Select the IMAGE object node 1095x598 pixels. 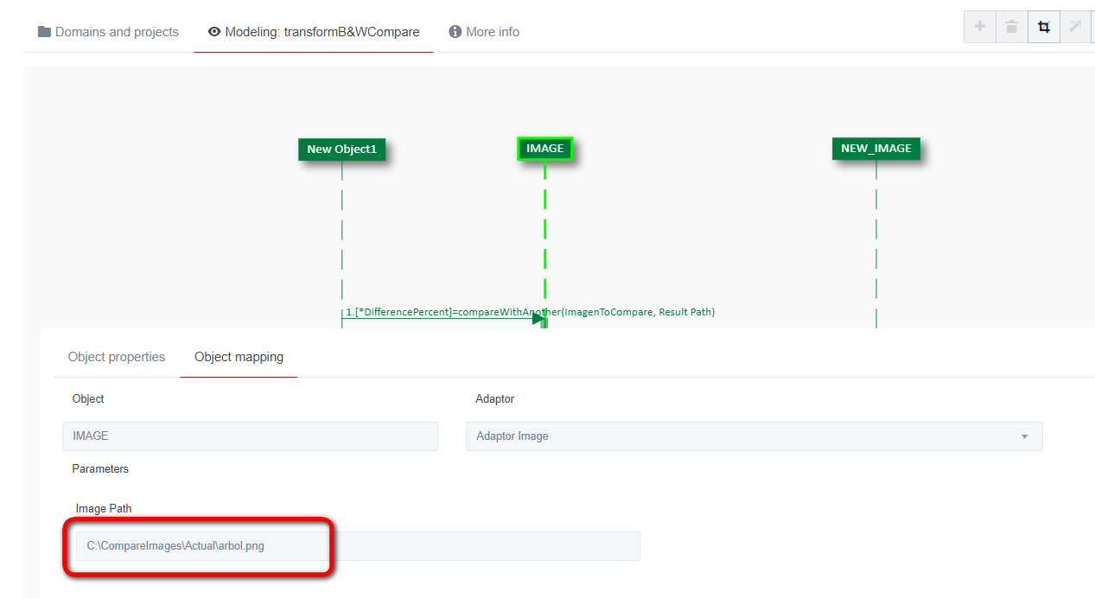[544, 149]
